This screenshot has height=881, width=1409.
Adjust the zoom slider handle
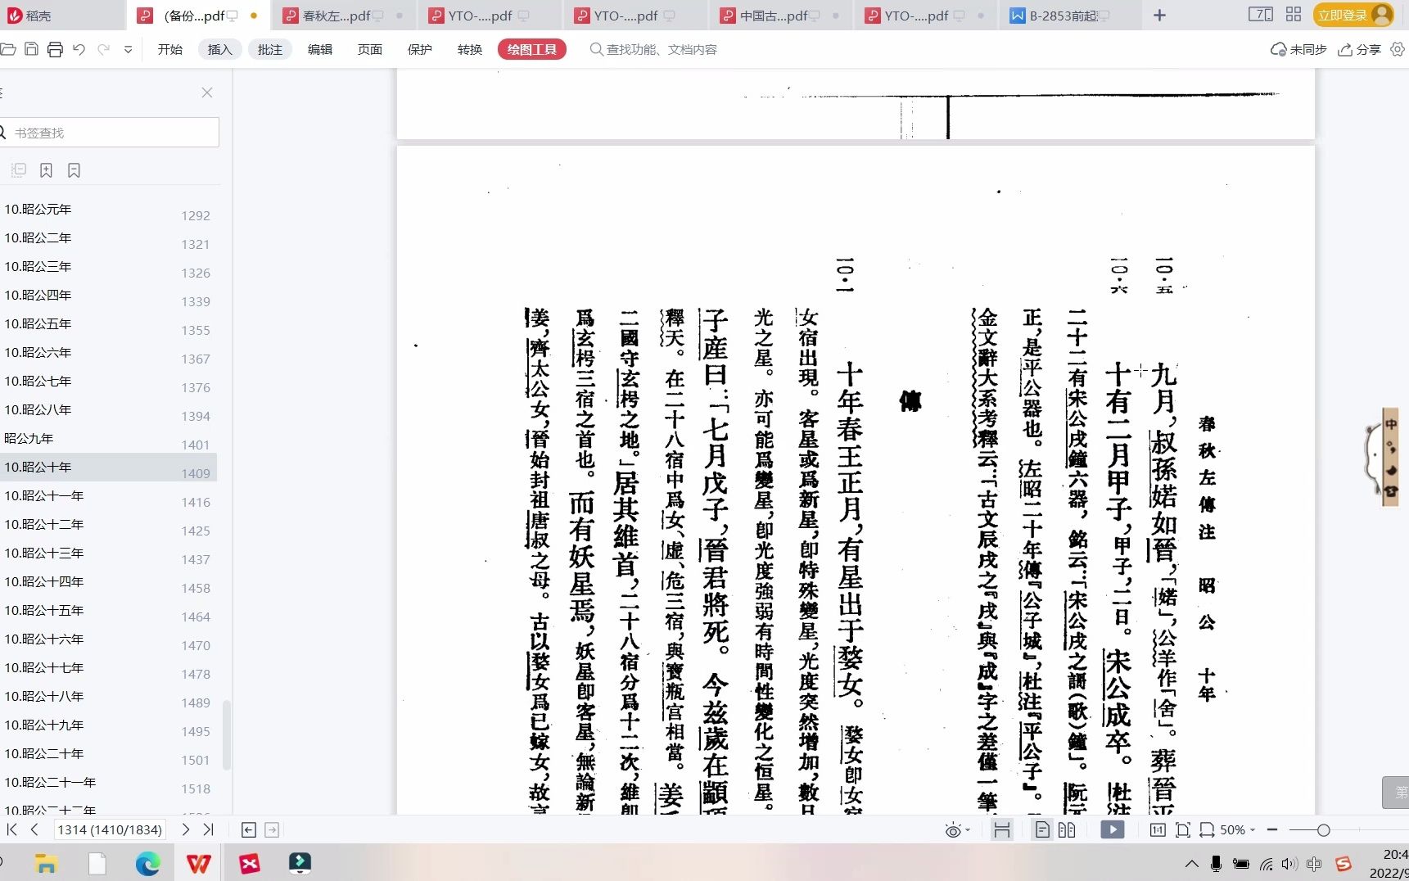click(x=1323, y=829)
